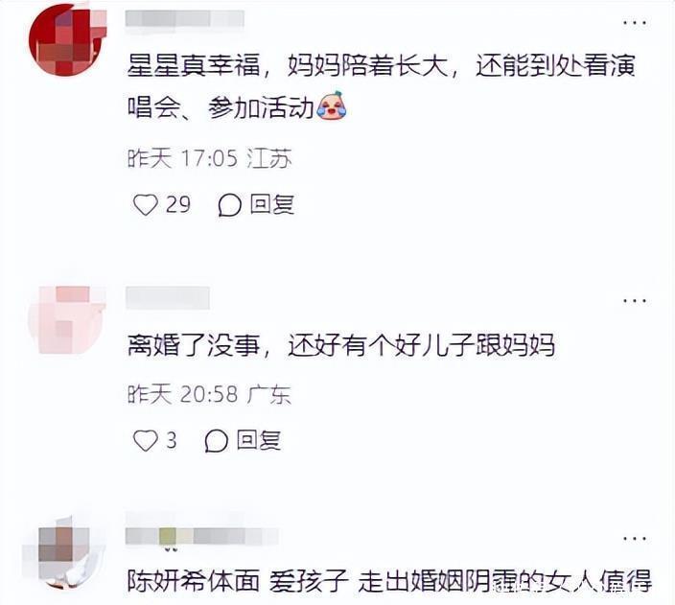Click 回复 text under the 20:58 comment

point(259,440)
